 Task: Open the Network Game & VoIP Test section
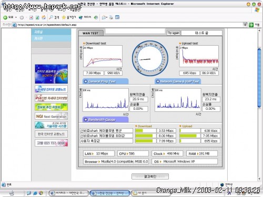(178, 81)
